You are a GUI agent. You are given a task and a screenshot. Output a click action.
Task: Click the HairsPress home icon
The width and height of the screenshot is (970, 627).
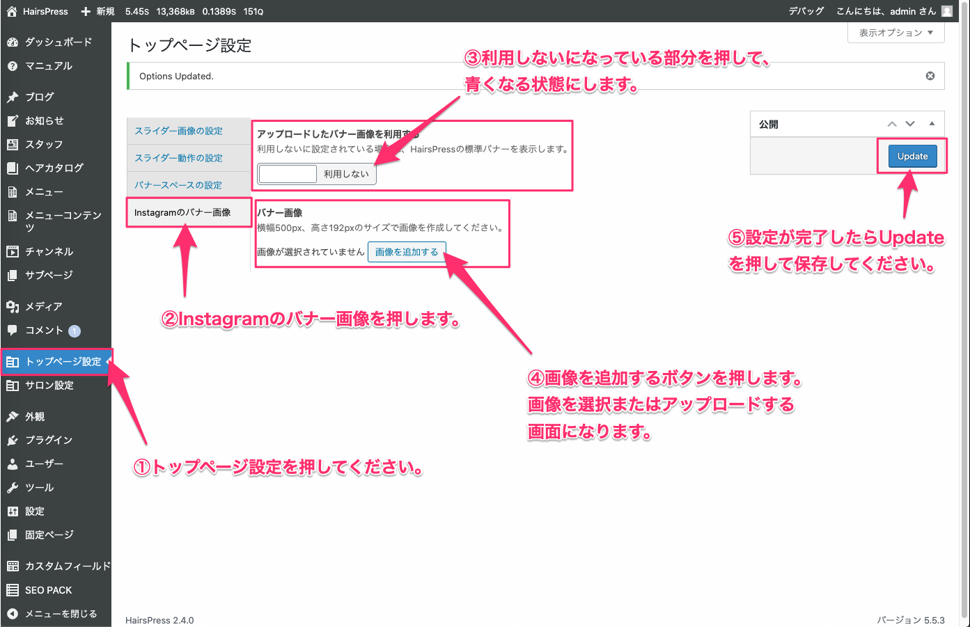click(x=11, y=11)
